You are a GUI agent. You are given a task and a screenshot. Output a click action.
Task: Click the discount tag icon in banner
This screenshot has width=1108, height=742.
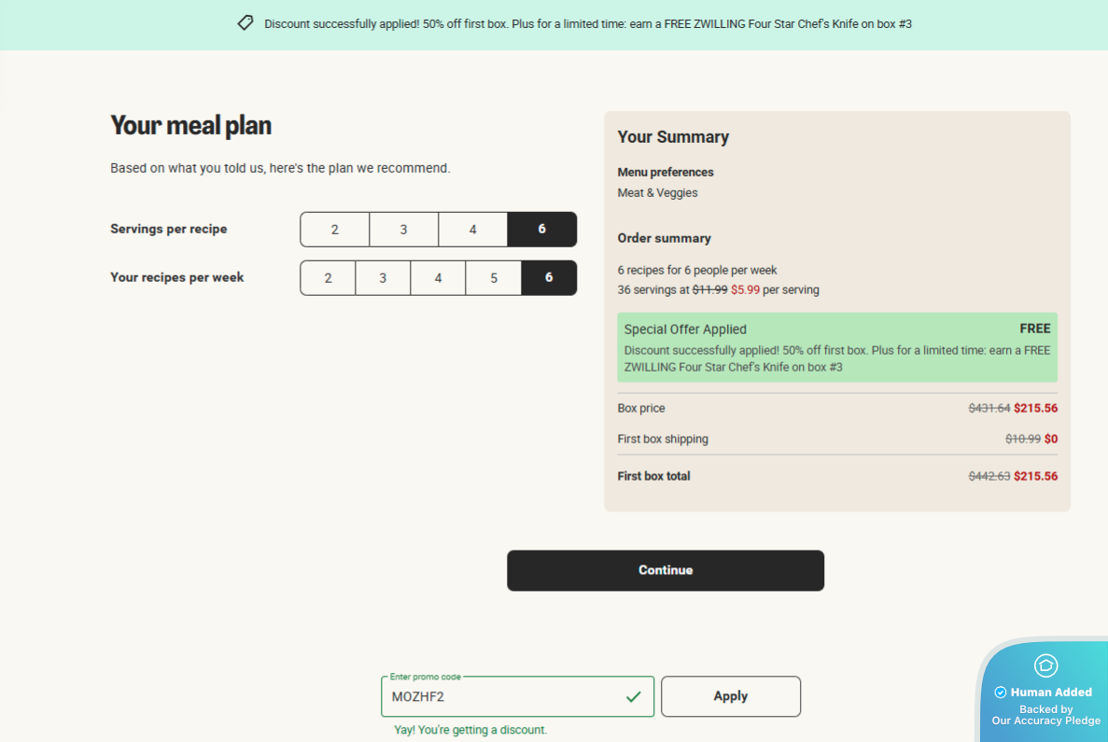point(245,23)
